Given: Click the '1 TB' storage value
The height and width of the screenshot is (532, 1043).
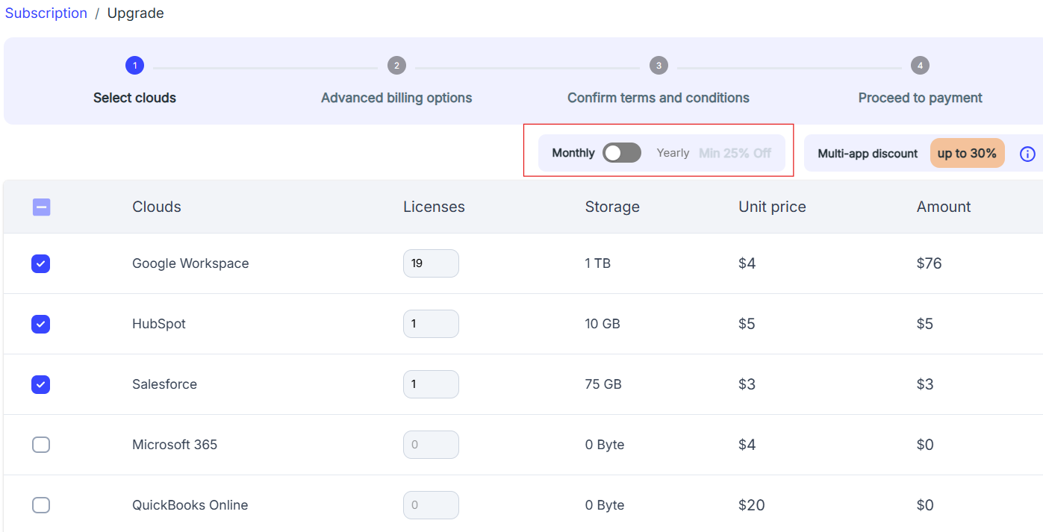Looking at the screenshot, I should (598, 263).
